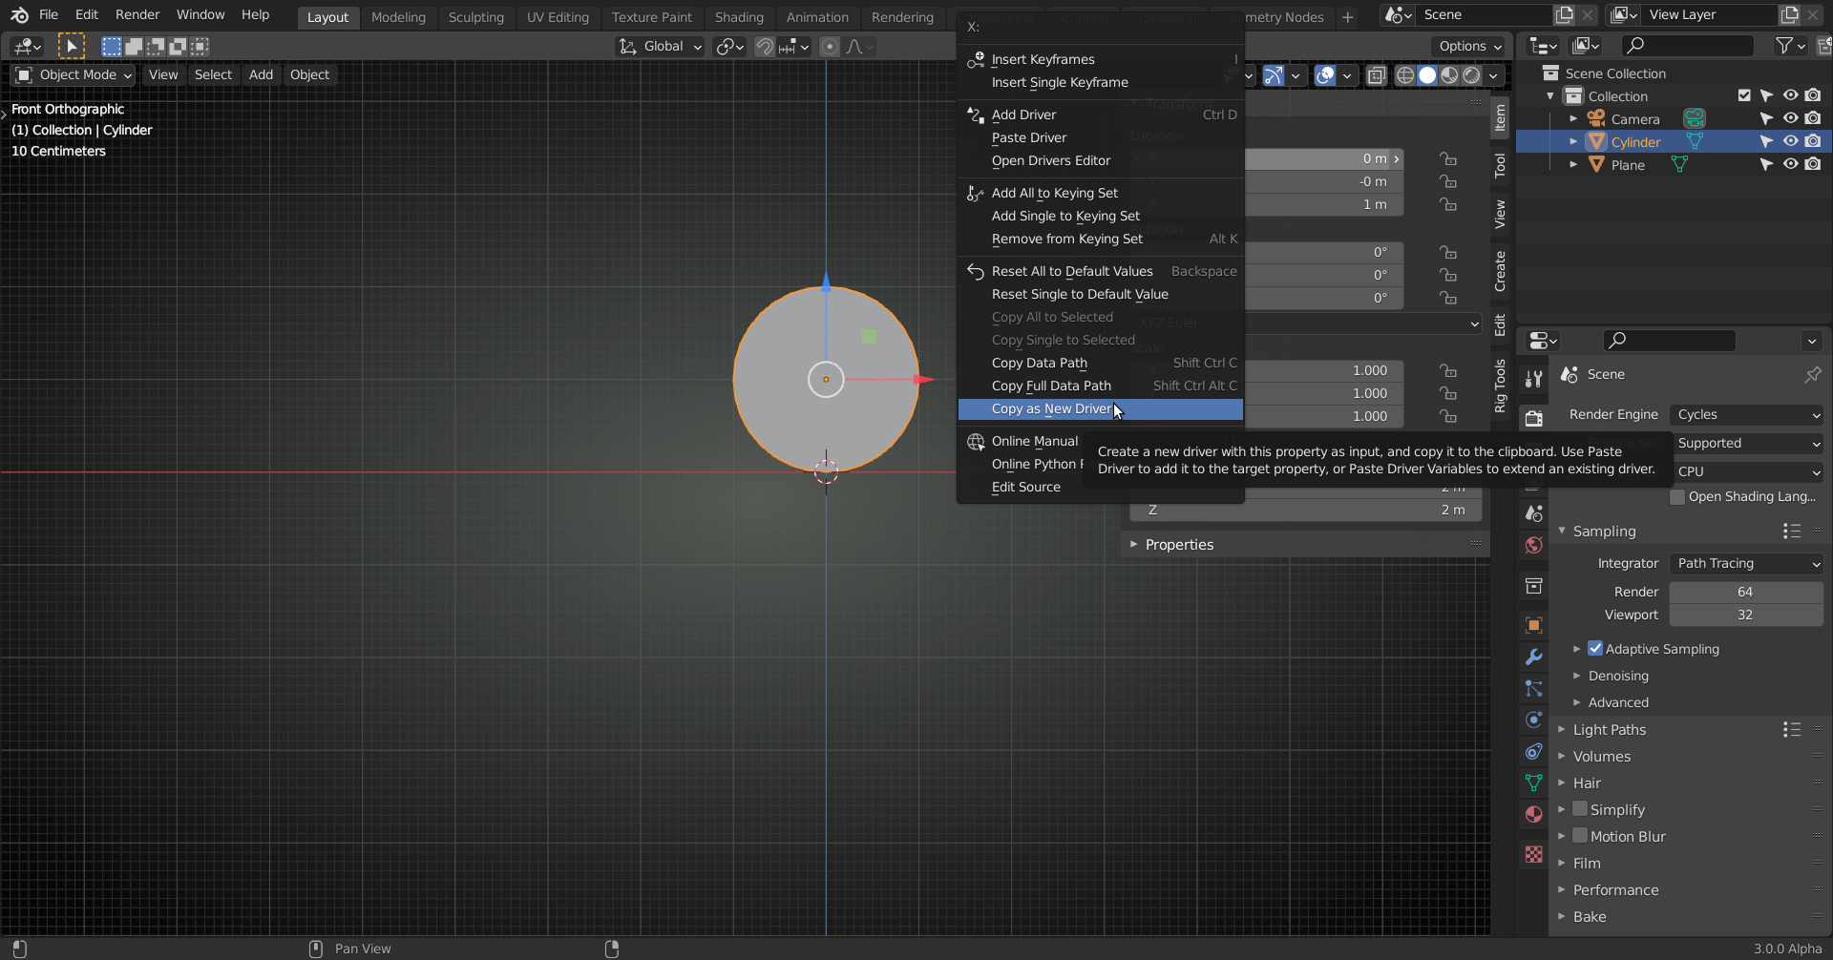
Task: Open the snapping options icon
Action: 793,47
